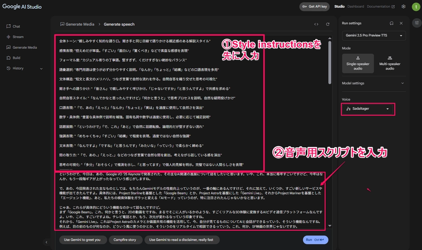Viewport: 422px width, 250px height.
Task: Switch to the Studio tab
Action: tap(340, 7)
